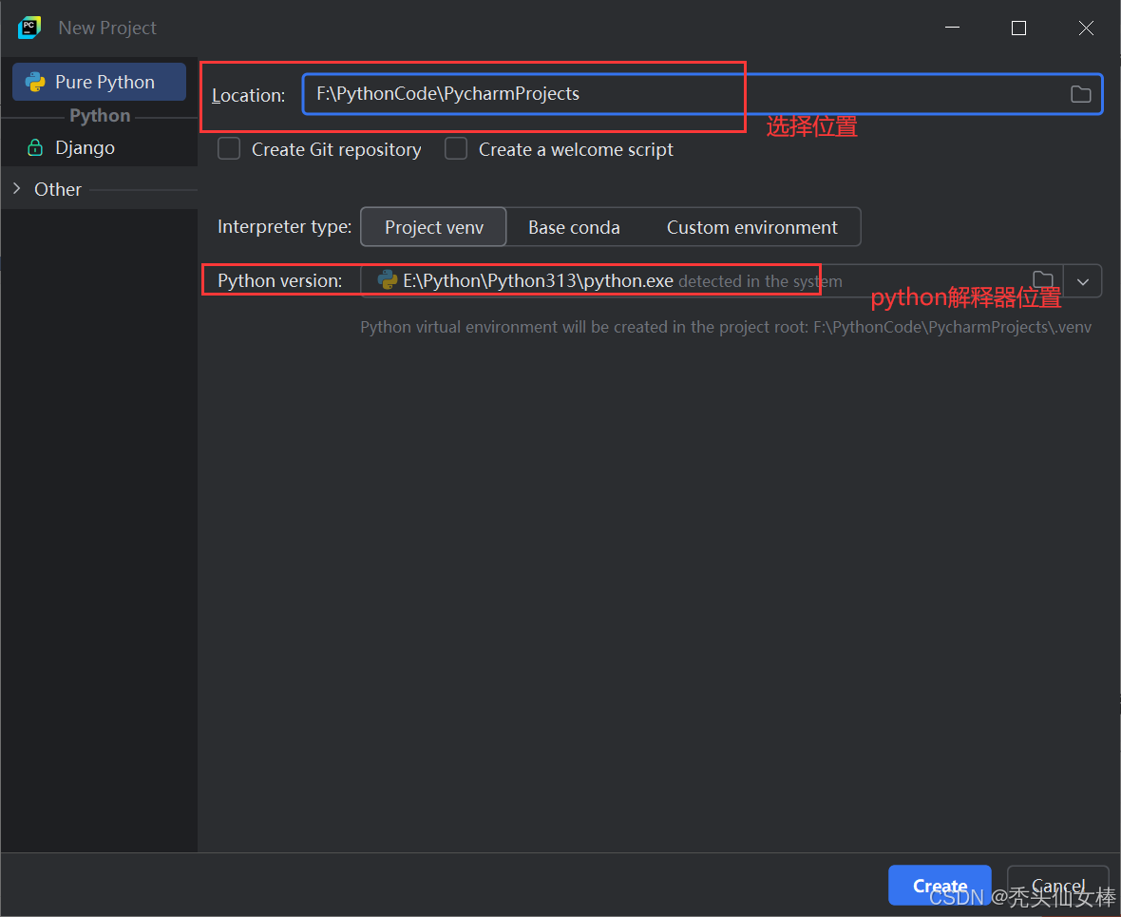
Task: Choose Project venv interpreter type
Action: 434,227
